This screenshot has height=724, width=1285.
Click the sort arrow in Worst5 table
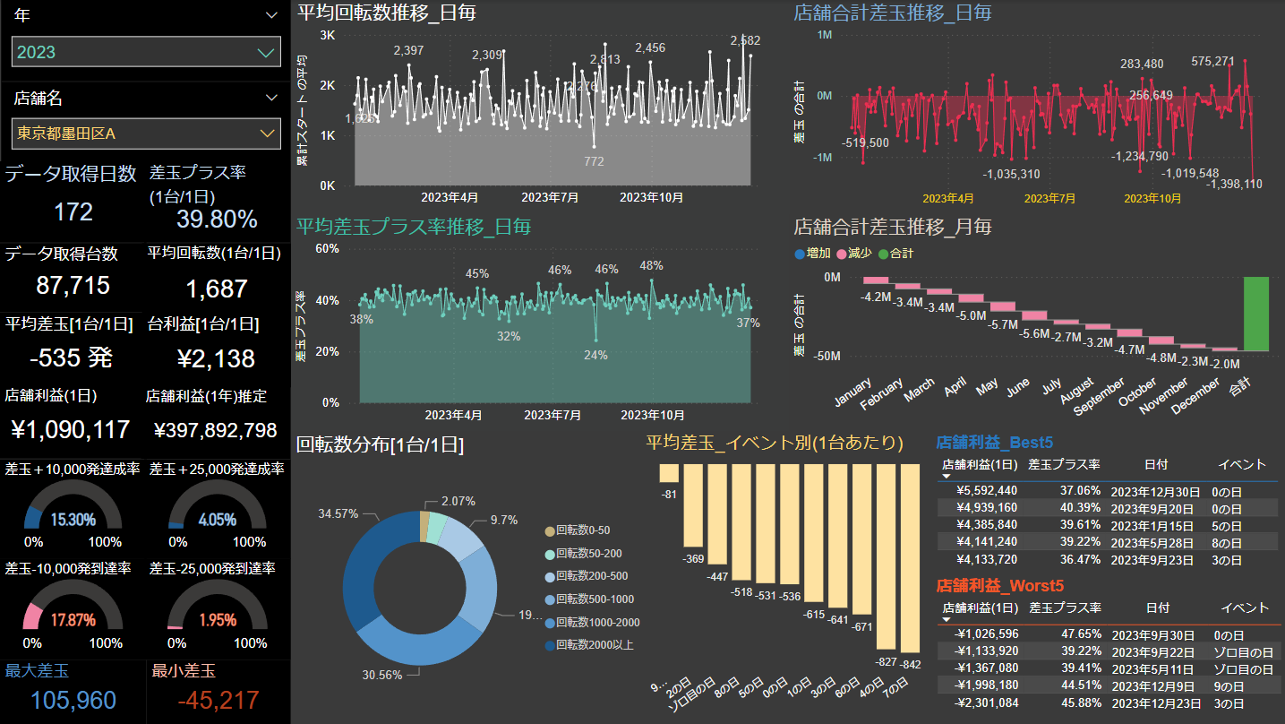pyautogui.click(x=947, y=619)
